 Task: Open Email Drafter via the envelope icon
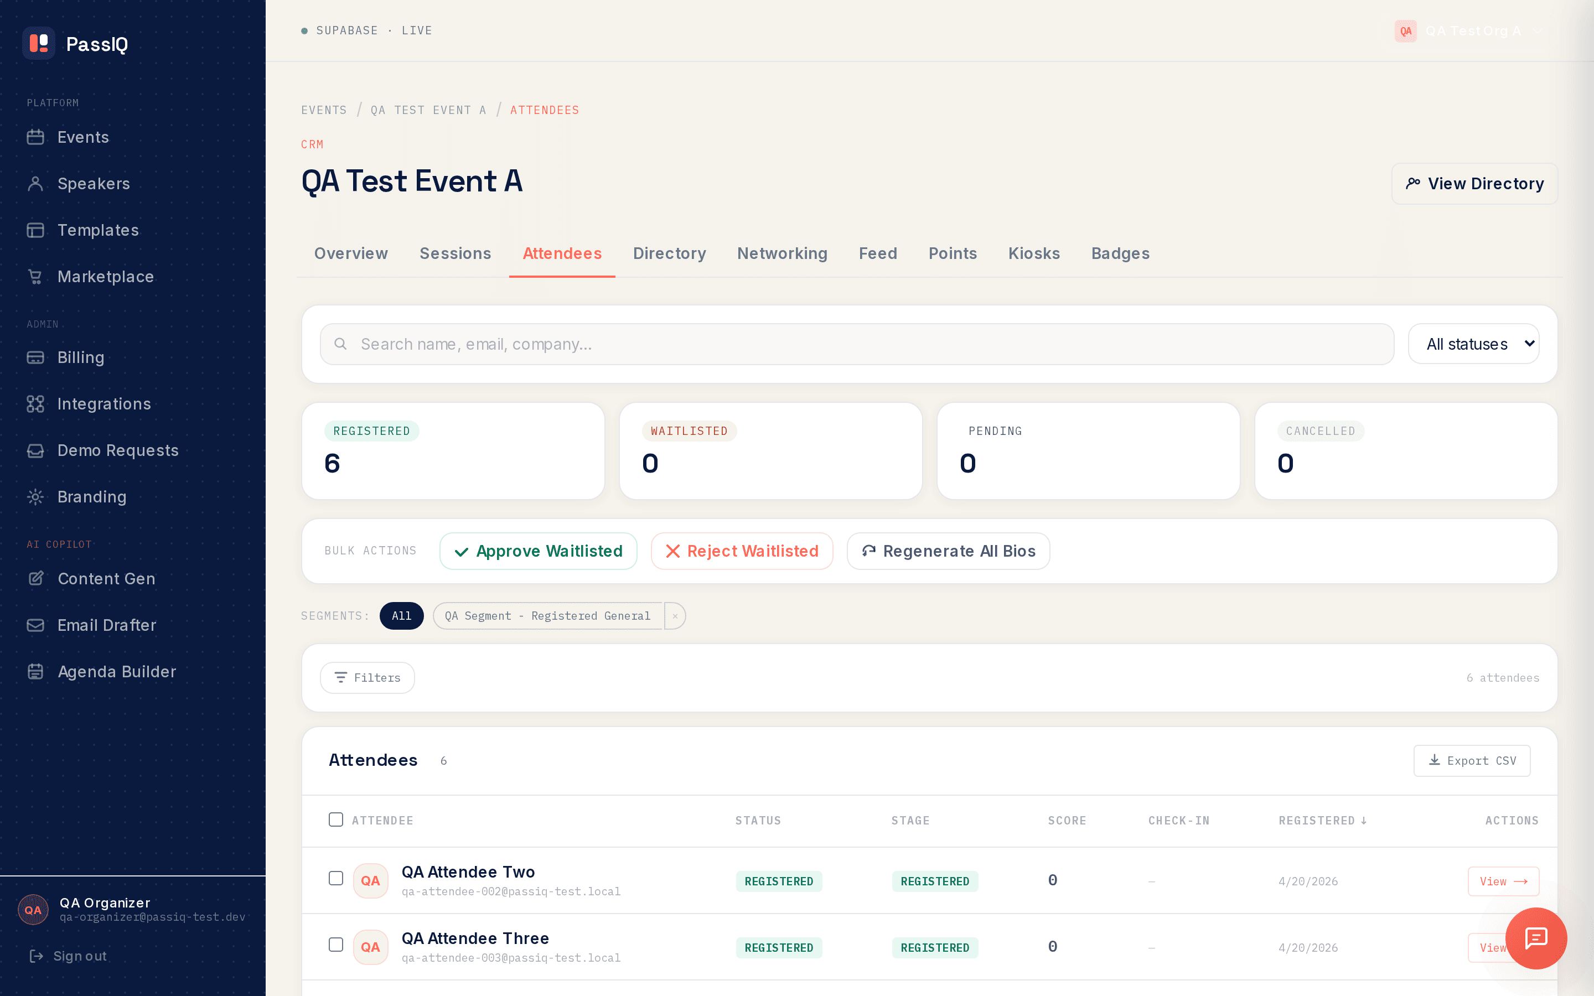point(35,625)
